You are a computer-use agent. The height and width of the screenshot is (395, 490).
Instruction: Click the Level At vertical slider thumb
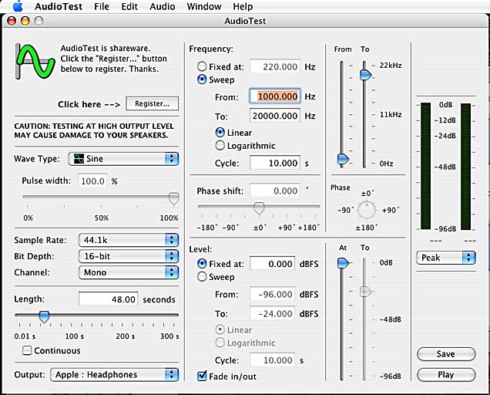tap(343, 263)
